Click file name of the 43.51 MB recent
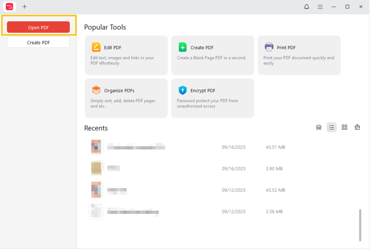The height and width of the screenshot is (250, 370). [x=136, y=147]
